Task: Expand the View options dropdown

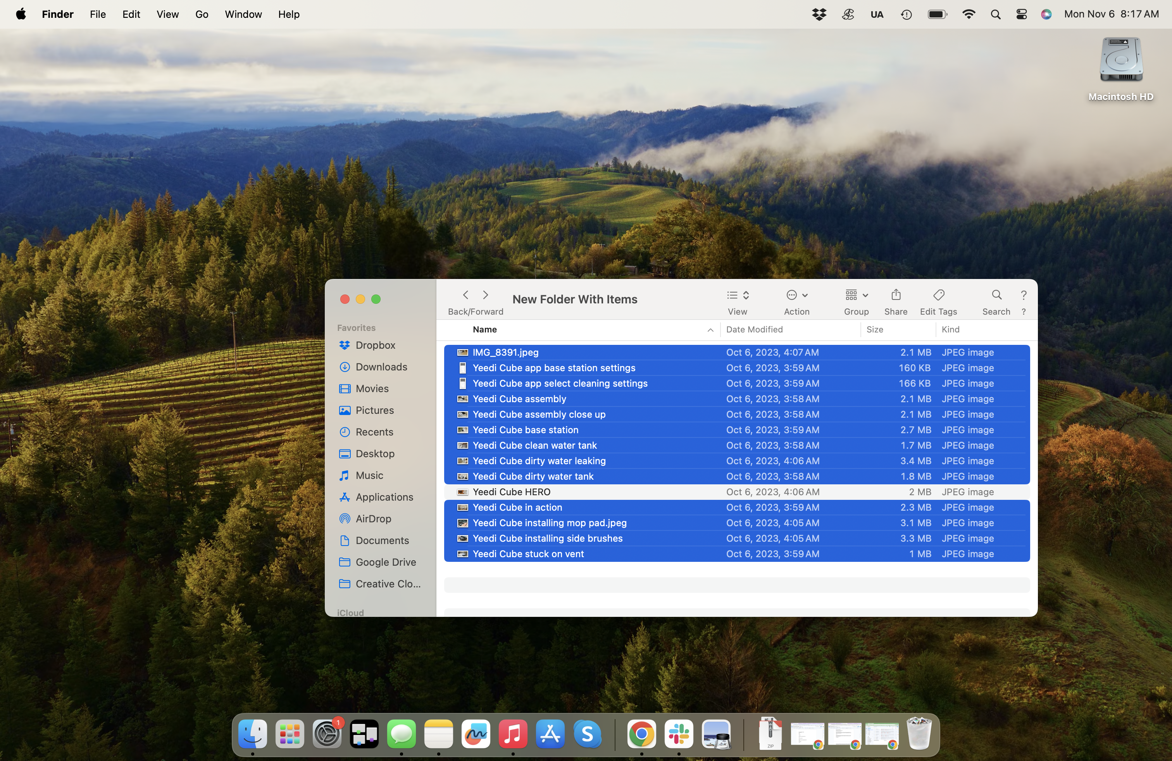Action: click(745, 294)
